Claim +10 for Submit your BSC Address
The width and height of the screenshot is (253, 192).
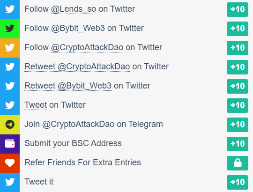[238, 144]
